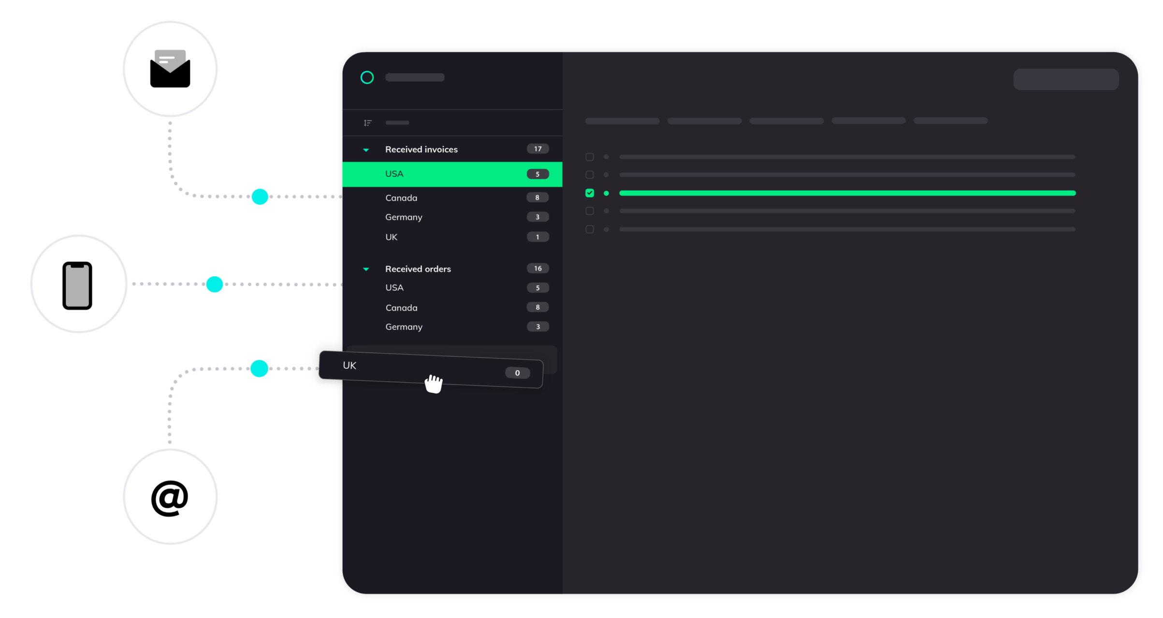Click the floating UK queue card
Screen dimensions: 1163x618
431,369
